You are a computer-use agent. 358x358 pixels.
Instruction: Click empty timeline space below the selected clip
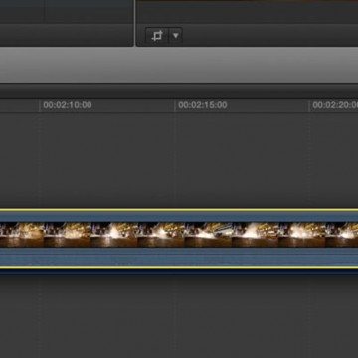179,315
